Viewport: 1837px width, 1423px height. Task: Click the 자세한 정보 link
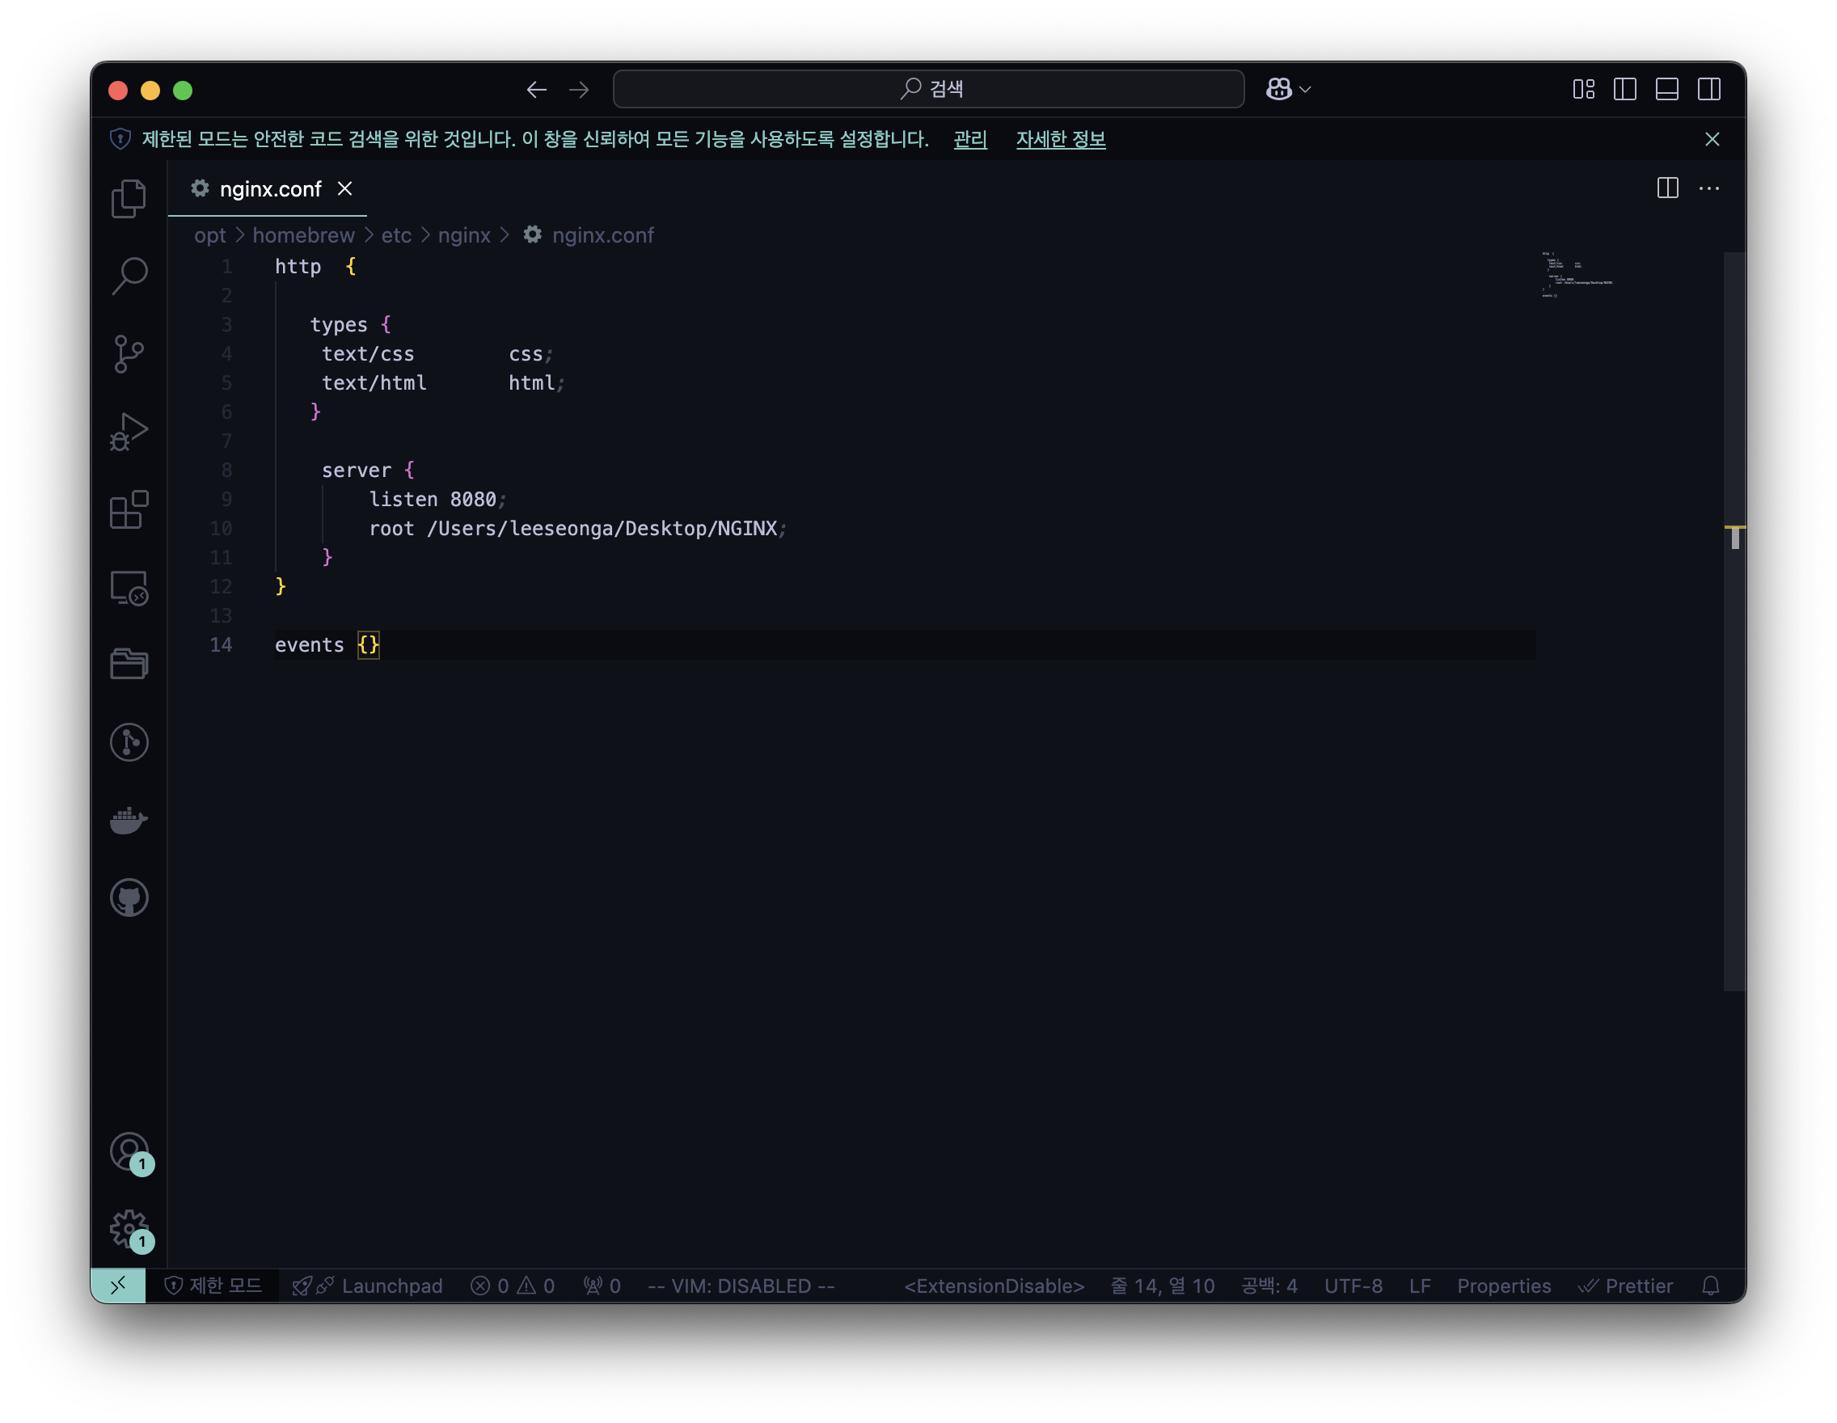pos(1060,139)
